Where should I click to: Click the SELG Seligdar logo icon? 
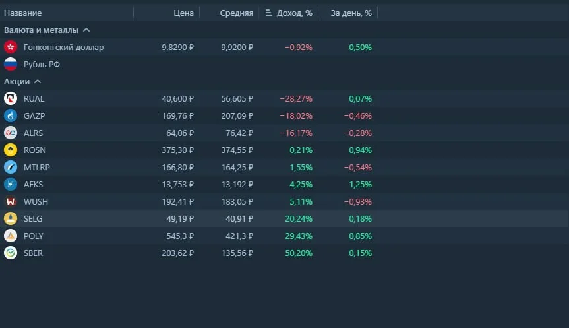tap(11, 218)
